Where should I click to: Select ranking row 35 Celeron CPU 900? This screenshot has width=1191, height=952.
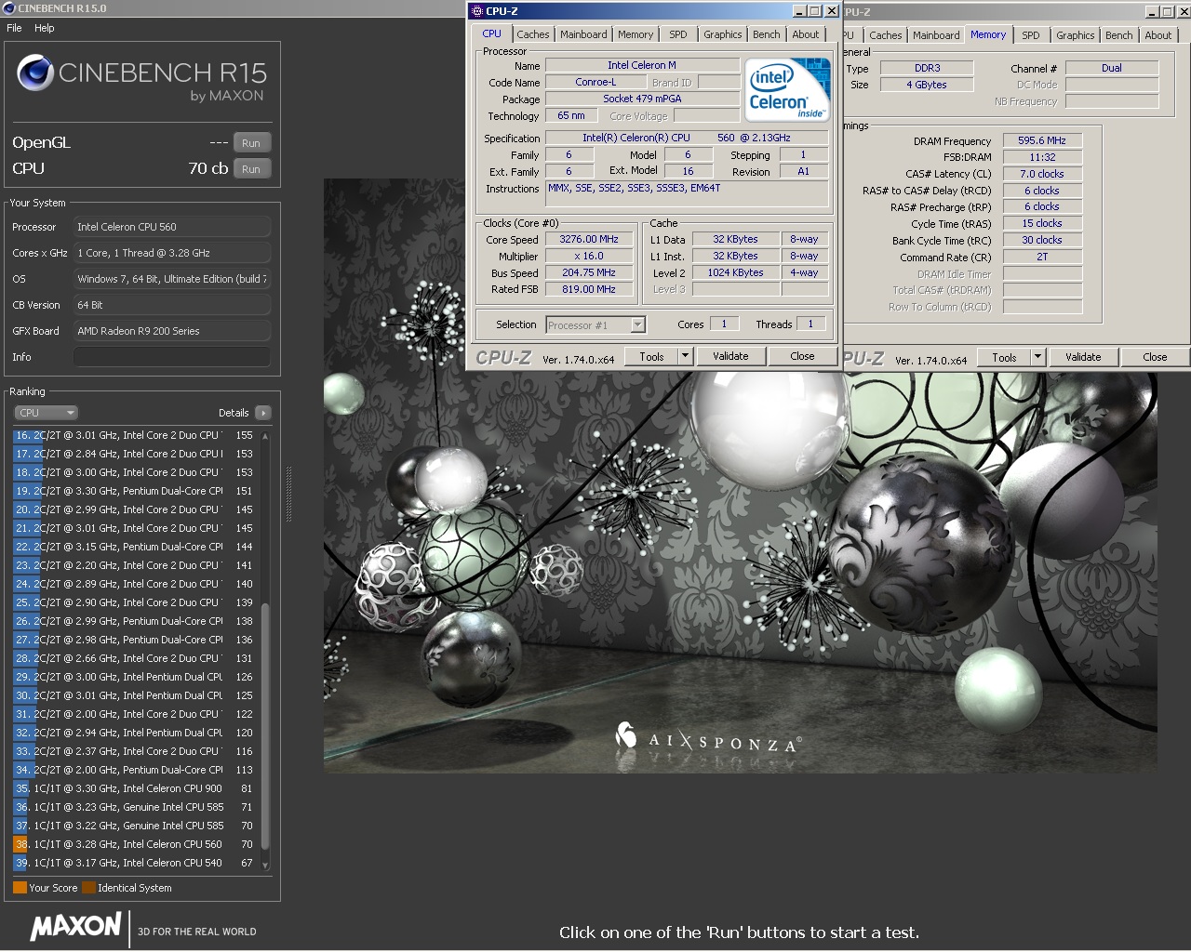point(135,788)
